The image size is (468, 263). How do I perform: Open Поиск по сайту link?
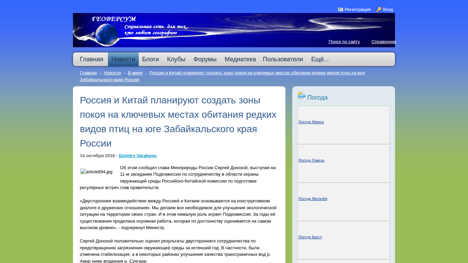click(x=344, y=42)
